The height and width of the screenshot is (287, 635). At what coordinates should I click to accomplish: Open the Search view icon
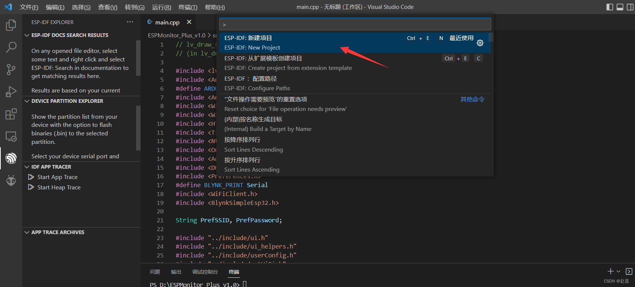[11, 47]
